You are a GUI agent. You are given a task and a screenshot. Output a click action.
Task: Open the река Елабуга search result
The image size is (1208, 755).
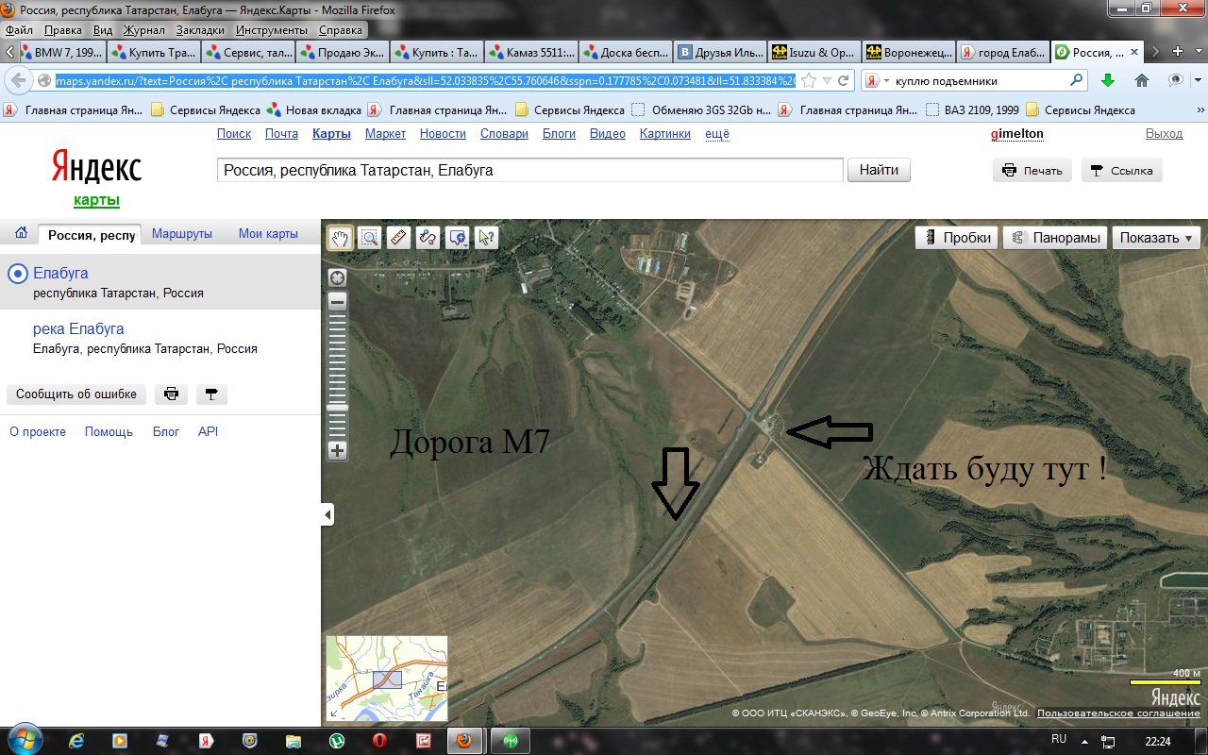78,328
